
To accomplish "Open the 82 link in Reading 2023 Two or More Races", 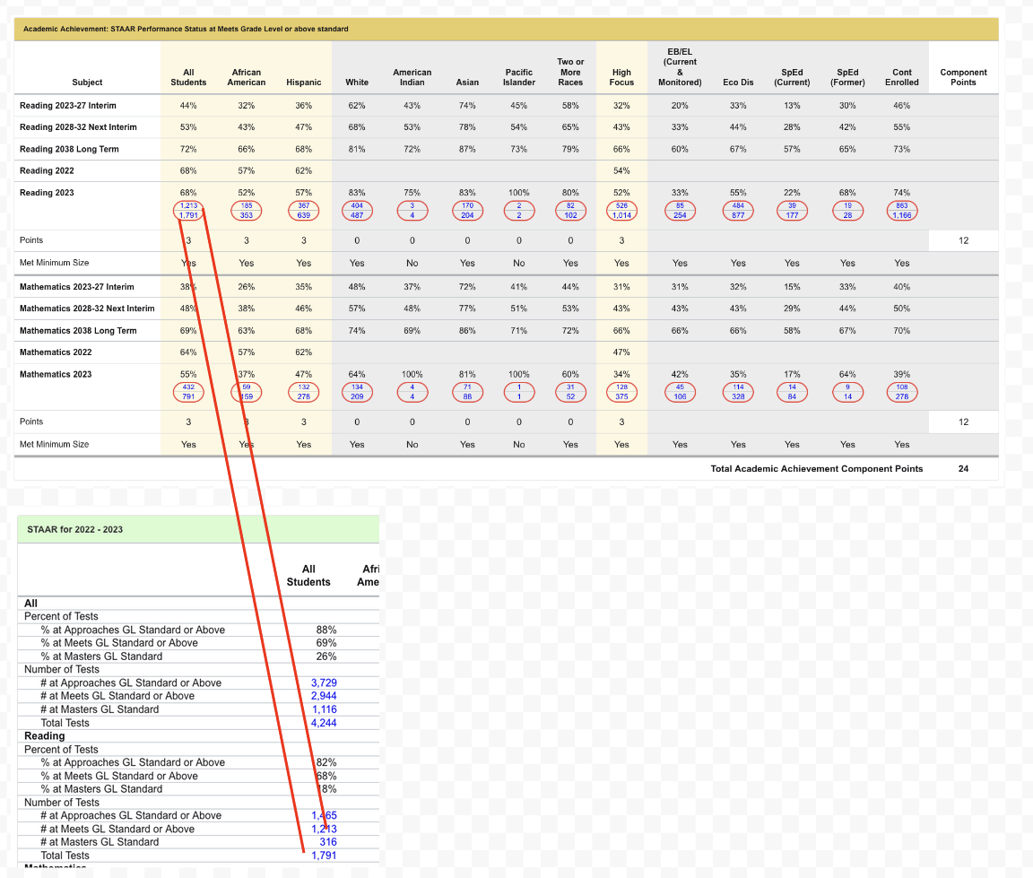I will tap(570, 205).
